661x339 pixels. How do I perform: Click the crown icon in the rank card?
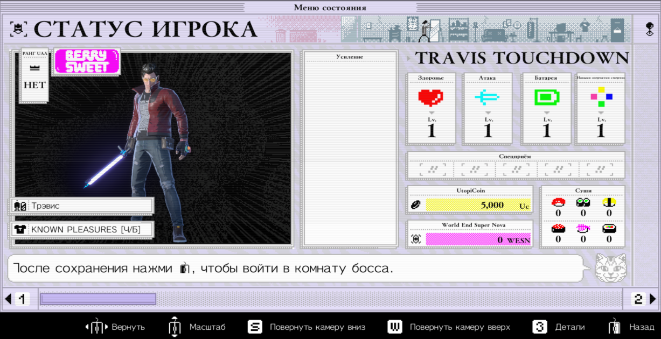(x=34, y=68)
